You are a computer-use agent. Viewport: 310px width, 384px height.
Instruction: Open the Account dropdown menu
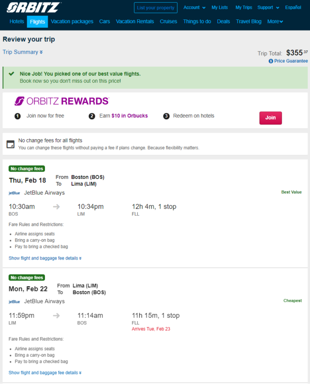(x=194, y=7)
